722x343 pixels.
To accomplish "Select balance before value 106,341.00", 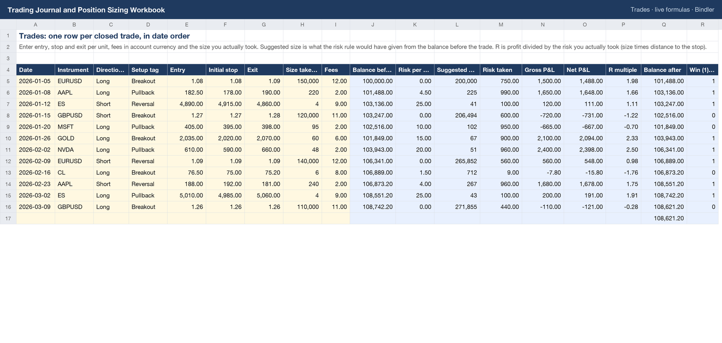I will tap(373, 161).
